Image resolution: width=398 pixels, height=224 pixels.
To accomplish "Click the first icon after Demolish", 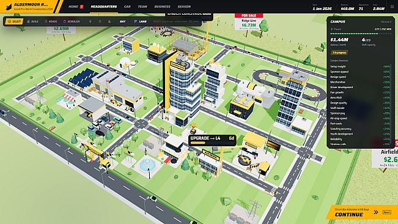I will [x=90, y=21].
